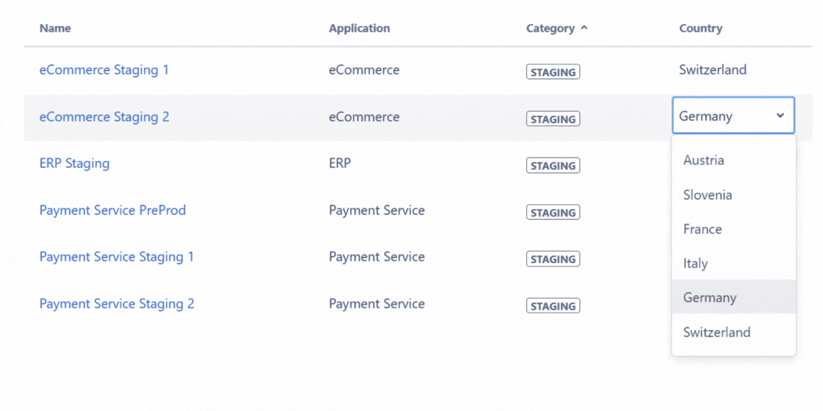The image size is (823, 411).
Task: Click the Category column header label
Action: pos(550,28)
